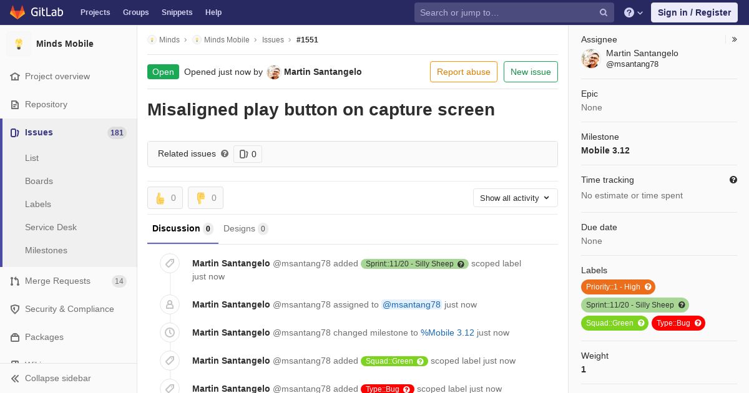Click the Packages icon in sidebar
This screenshot has width=749, height=393.
tap(15, 337)
